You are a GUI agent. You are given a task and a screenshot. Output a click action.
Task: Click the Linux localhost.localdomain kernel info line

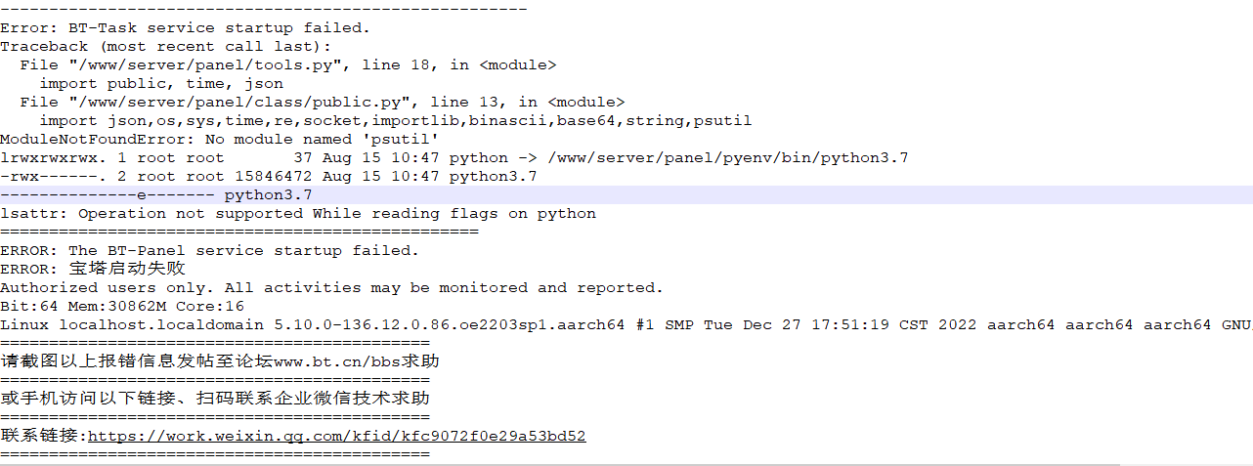[x=626, y=324]
